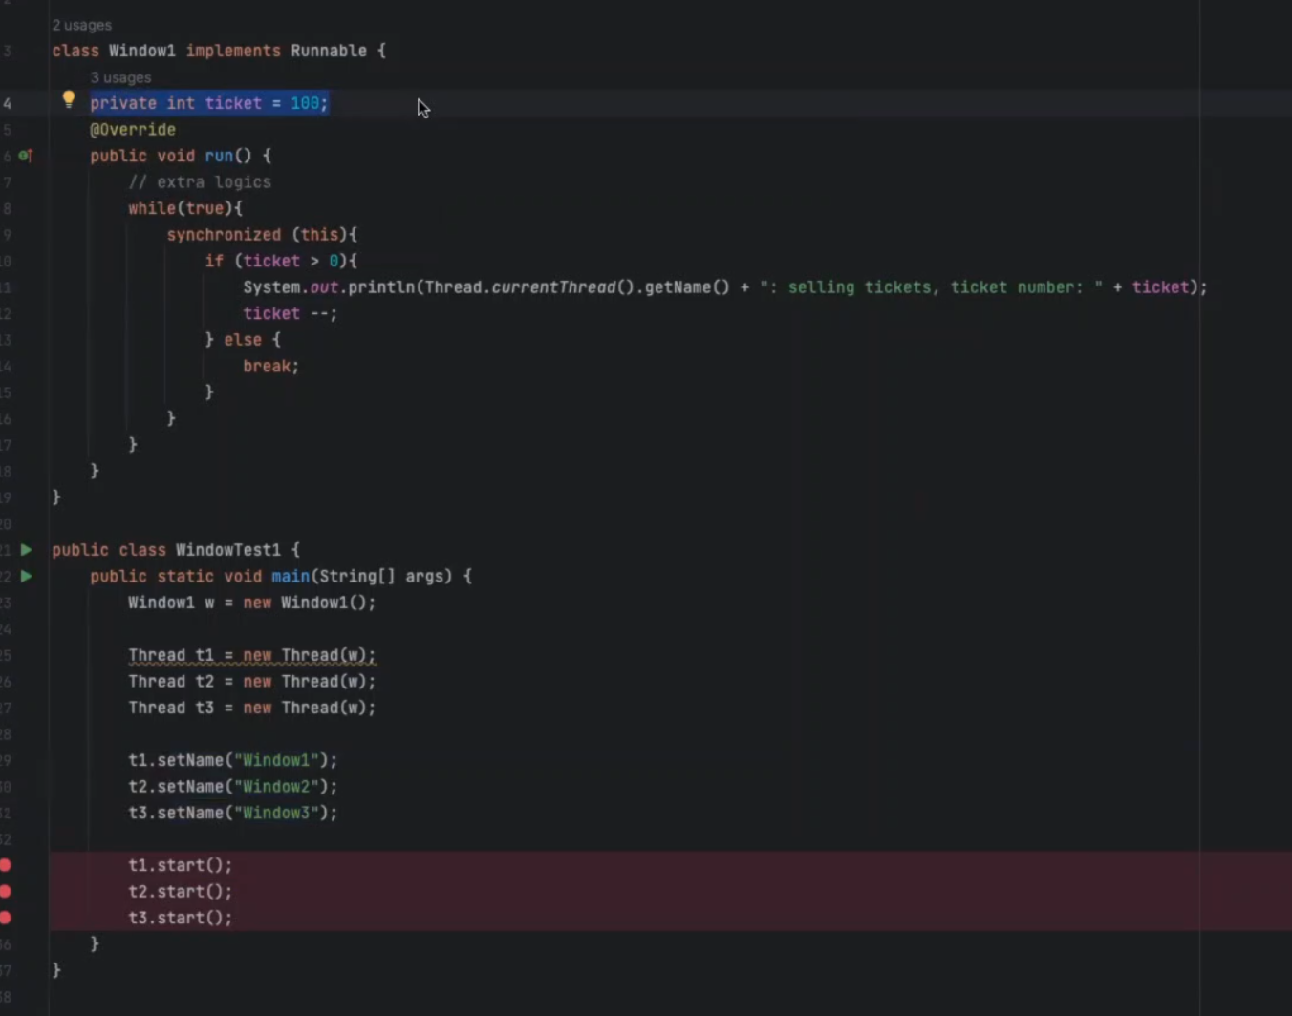Image resolution: width=1292 pixels, height=1016 pixels.
Task: Toggle the breakpoint on t2.start() line
Action: coord(6,891)
